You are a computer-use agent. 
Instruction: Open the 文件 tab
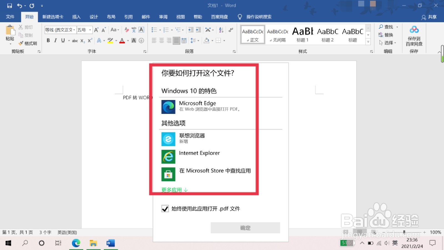coord(10,17)
